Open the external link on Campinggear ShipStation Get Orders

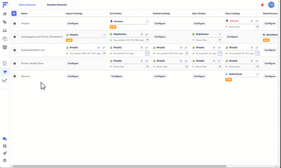coord(146,34)
